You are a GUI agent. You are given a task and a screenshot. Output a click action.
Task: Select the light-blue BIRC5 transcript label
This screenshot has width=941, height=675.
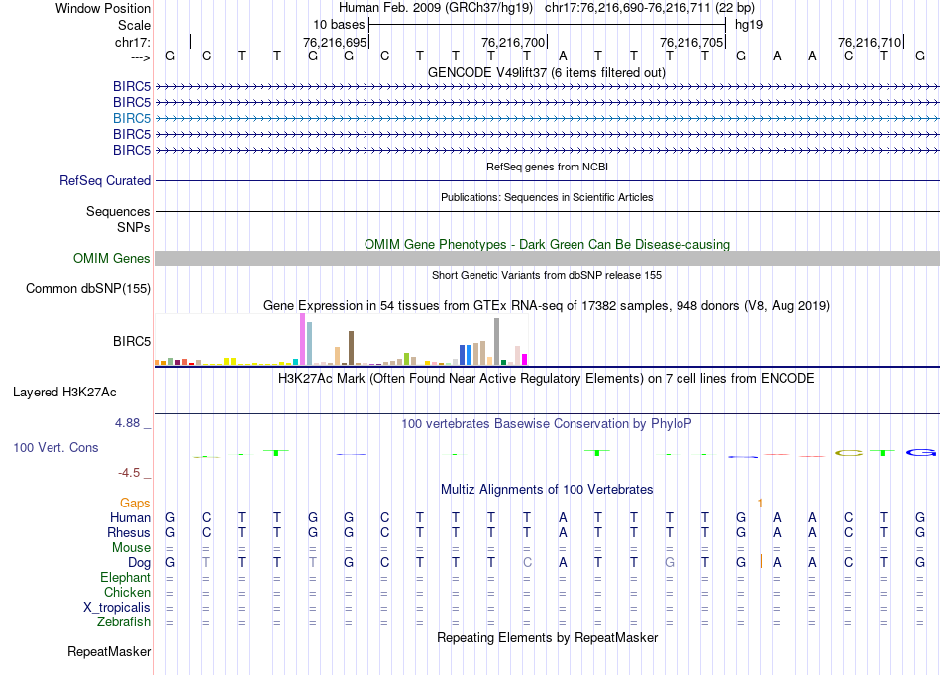pyautogui.click(x=132, y=118)
